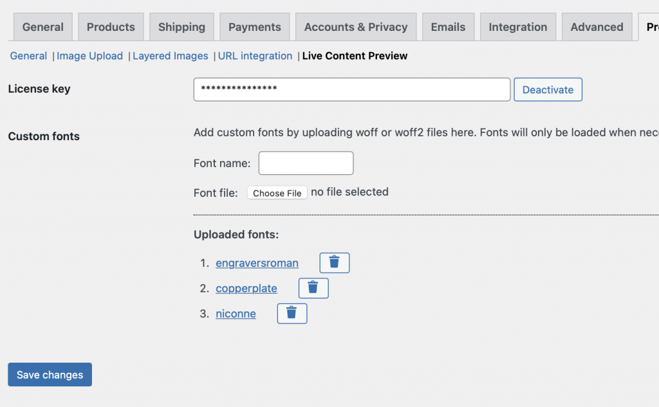
Task: Delete the engraversroman font
Action: click(334, 262)
